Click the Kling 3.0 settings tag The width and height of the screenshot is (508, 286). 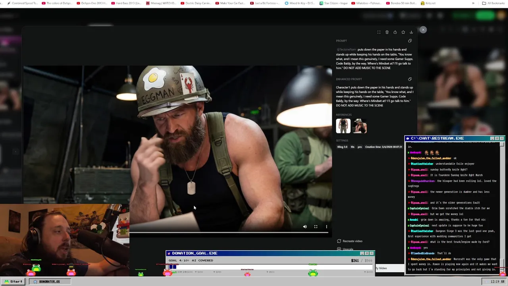(342, 147)
